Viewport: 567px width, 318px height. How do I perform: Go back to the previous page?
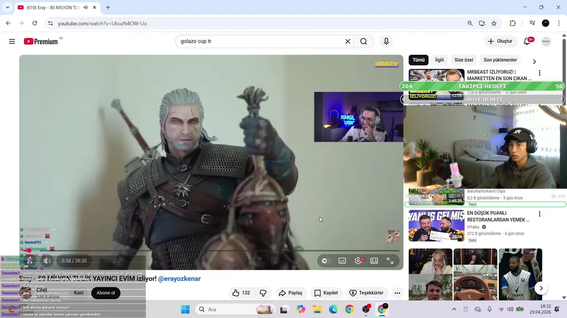click(8, 23)
